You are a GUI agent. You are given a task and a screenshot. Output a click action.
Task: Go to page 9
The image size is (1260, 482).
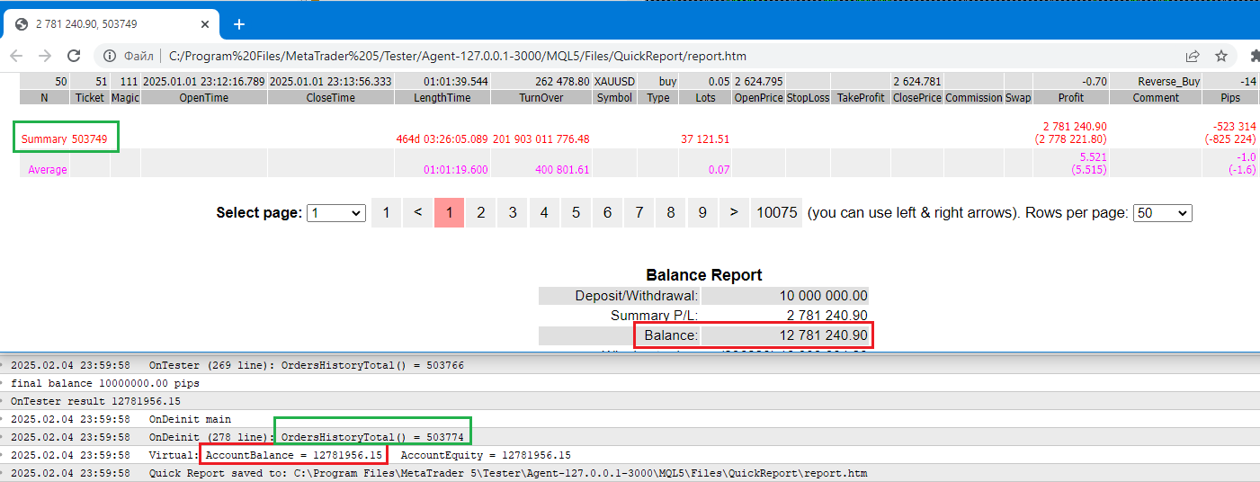pos(702,212)
